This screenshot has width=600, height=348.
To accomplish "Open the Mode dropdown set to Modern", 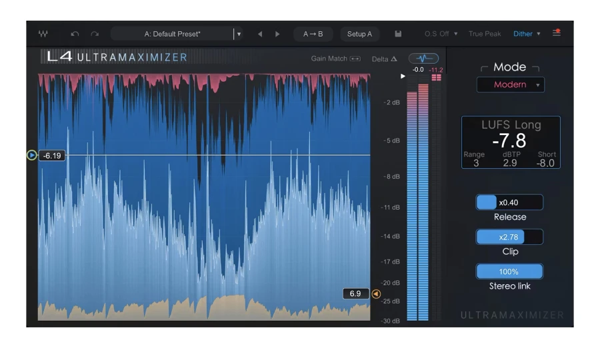I will click(x=511, y=85).
